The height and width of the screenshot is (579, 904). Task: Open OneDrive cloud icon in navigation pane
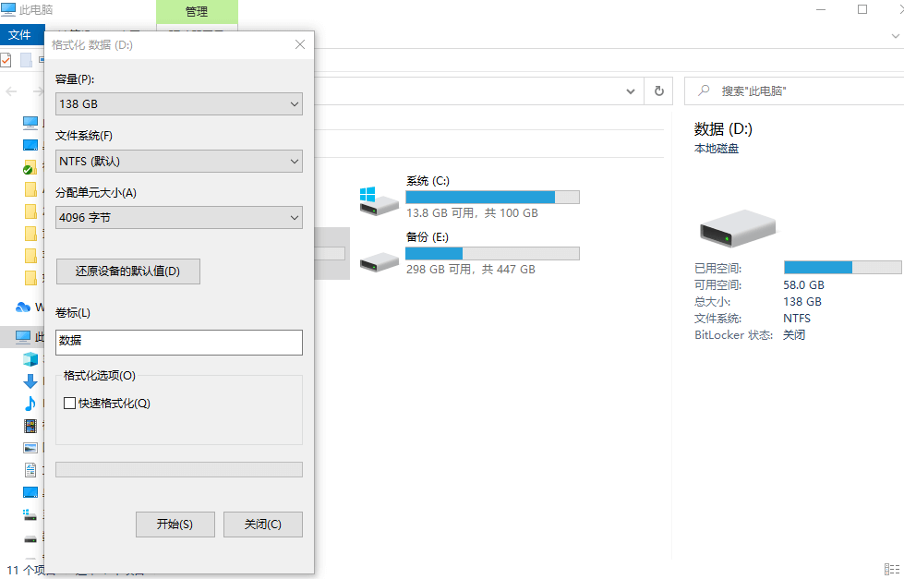coord(23,307)
